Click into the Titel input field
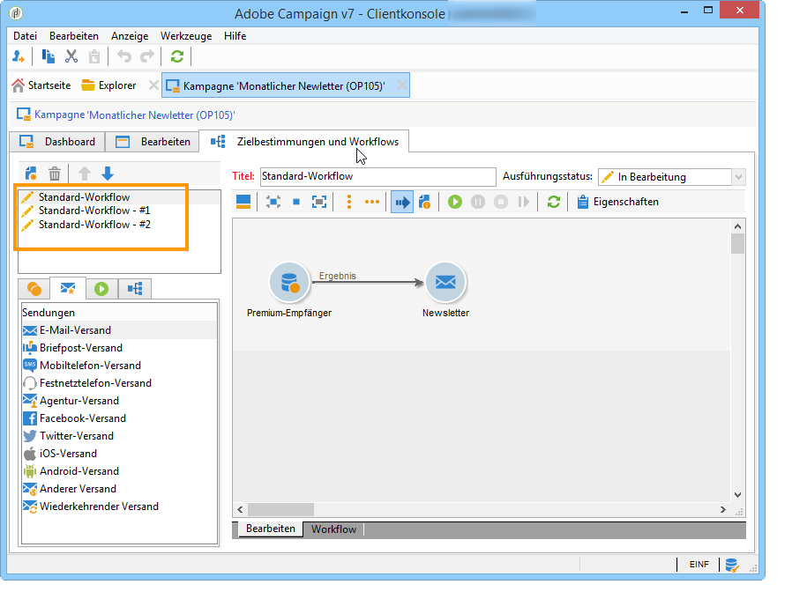792x599 pixels. pyautogui.click(x=377, y=177)
